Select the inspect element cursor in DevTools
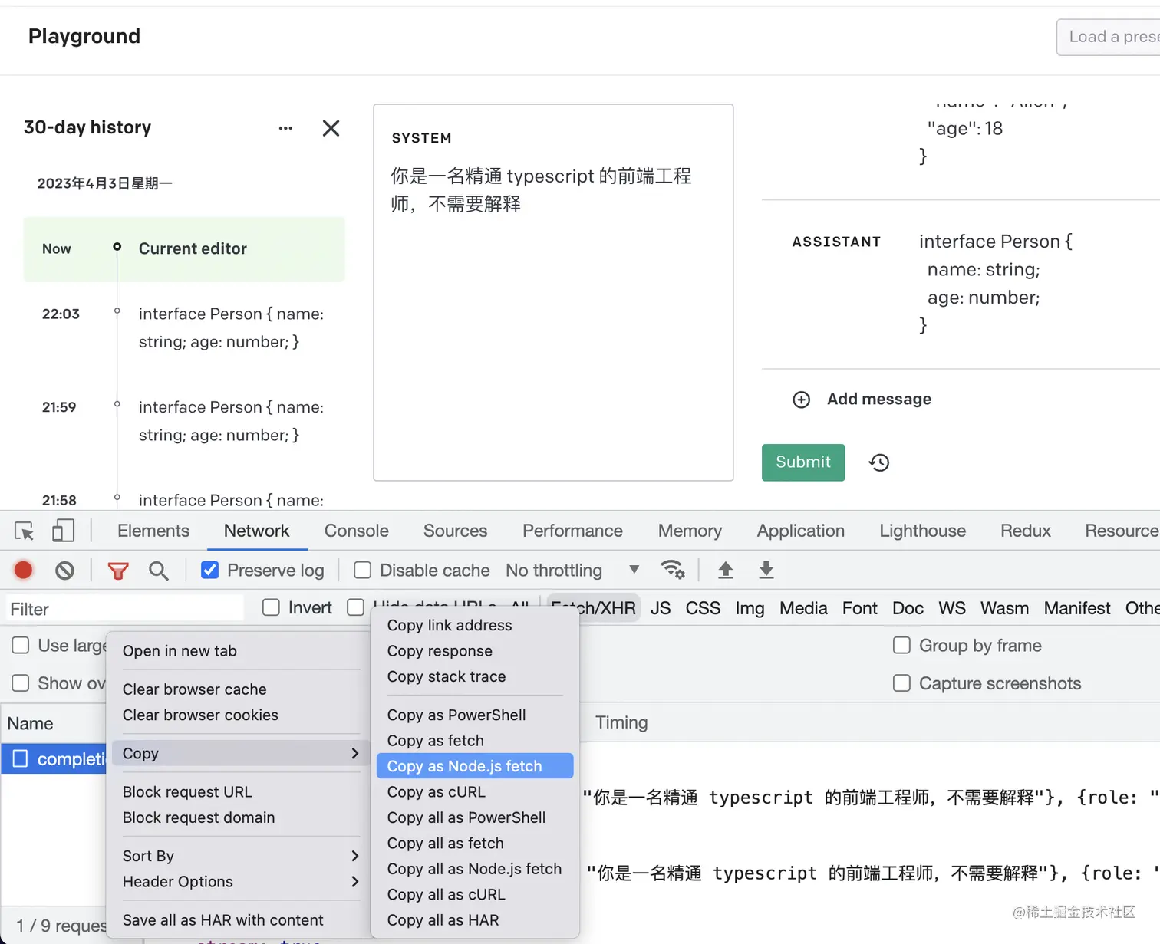The height and width of the screenshot is (944, 1160). [23, 531]
